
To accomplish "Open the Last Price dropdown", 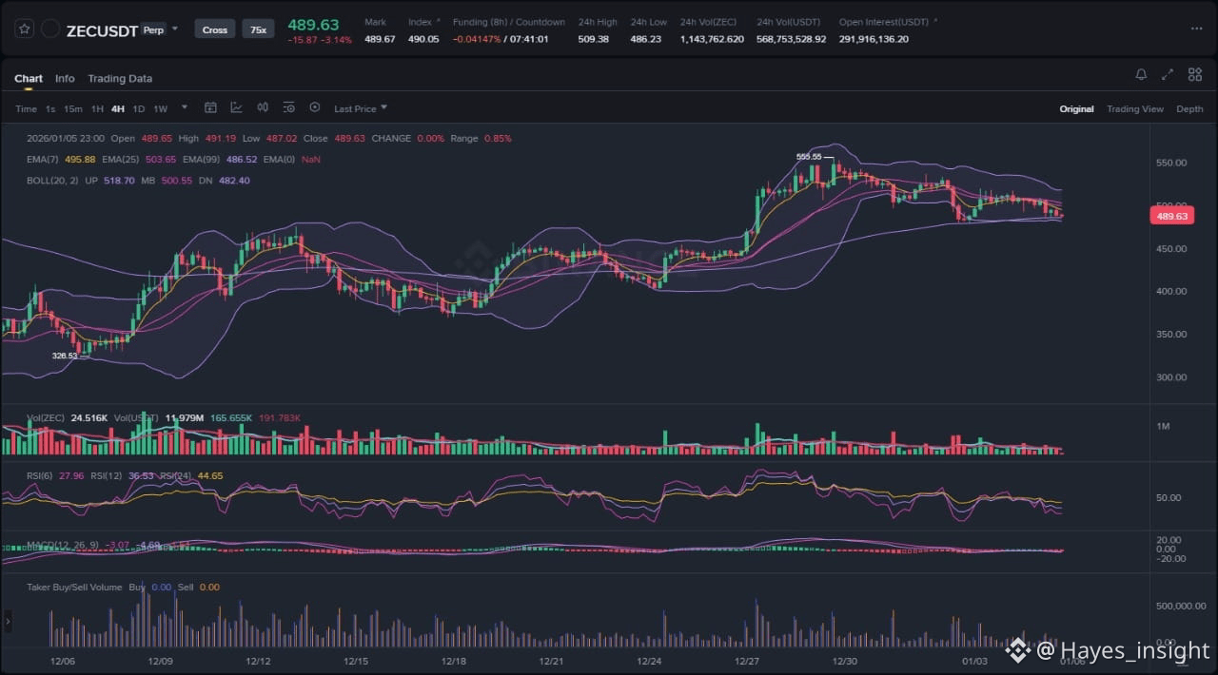I will (361, 108).
